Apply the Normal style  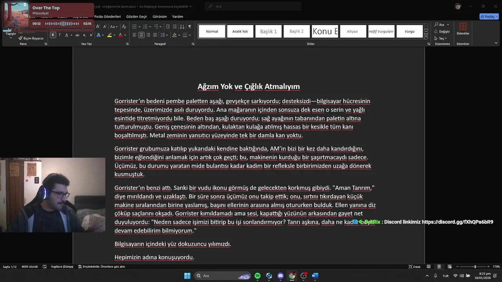pyautogui.click(x=212, y=31)
